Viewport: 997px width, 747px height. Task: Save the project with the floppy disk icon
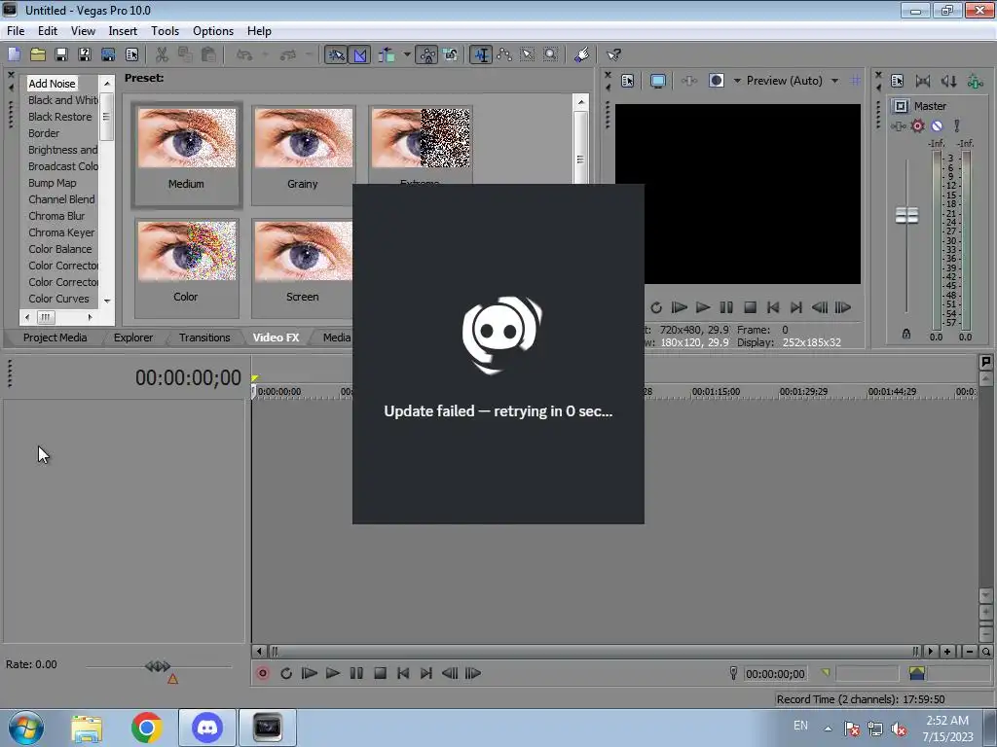[x=61, y=54]
